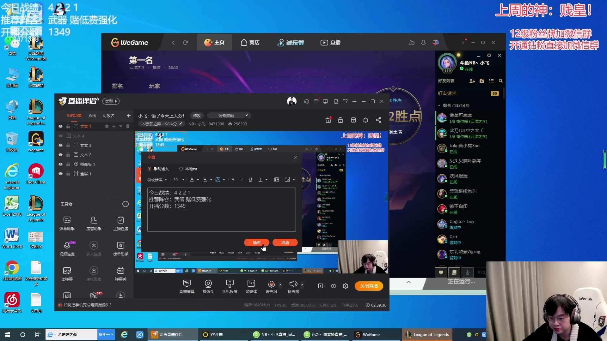Toggle bold in subtitle toolbar

[x=233, y=180]
